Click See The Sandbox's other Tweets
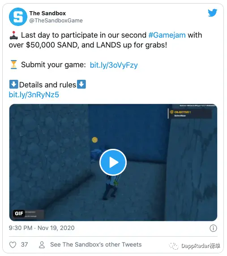 96,245
